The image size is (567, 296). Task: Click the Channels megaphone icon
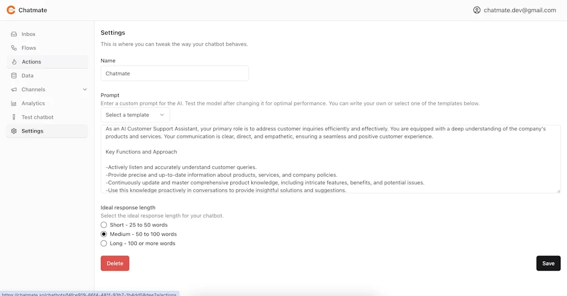click(14, 89)
